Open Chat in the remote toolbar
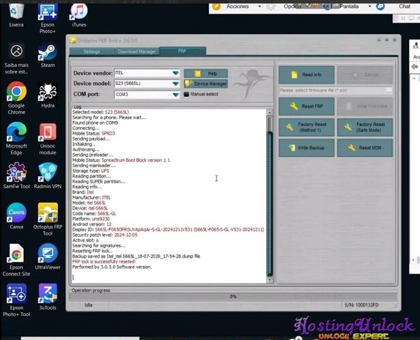Image resolution: width=420 pixels, height=340 pixels. click(x=404, y=6)
